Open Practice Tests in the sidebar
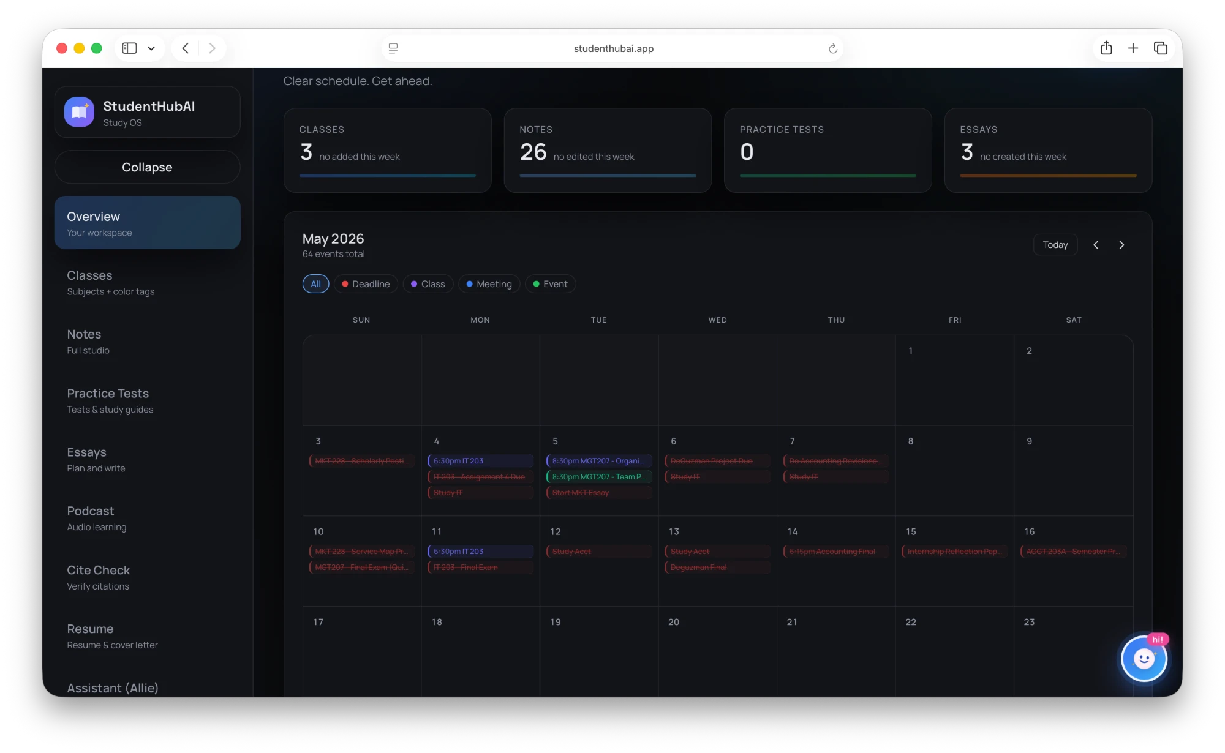The image size is (1225, 753). pos(147,400)
